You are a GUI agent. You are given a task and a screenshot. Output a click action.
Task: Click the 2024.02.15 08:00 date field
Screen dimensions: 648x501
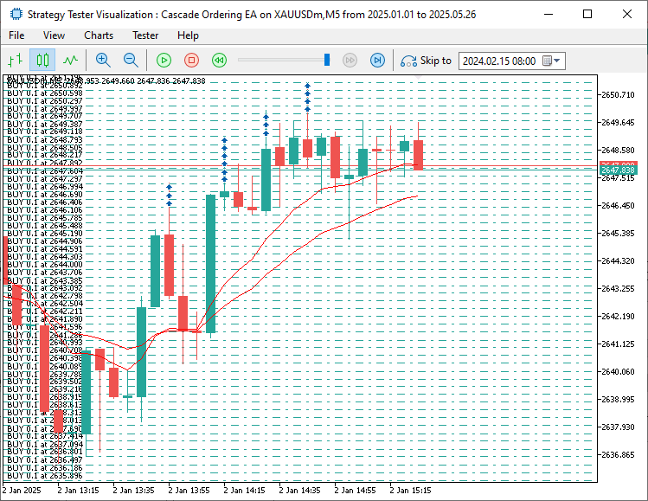pos(499,61)
